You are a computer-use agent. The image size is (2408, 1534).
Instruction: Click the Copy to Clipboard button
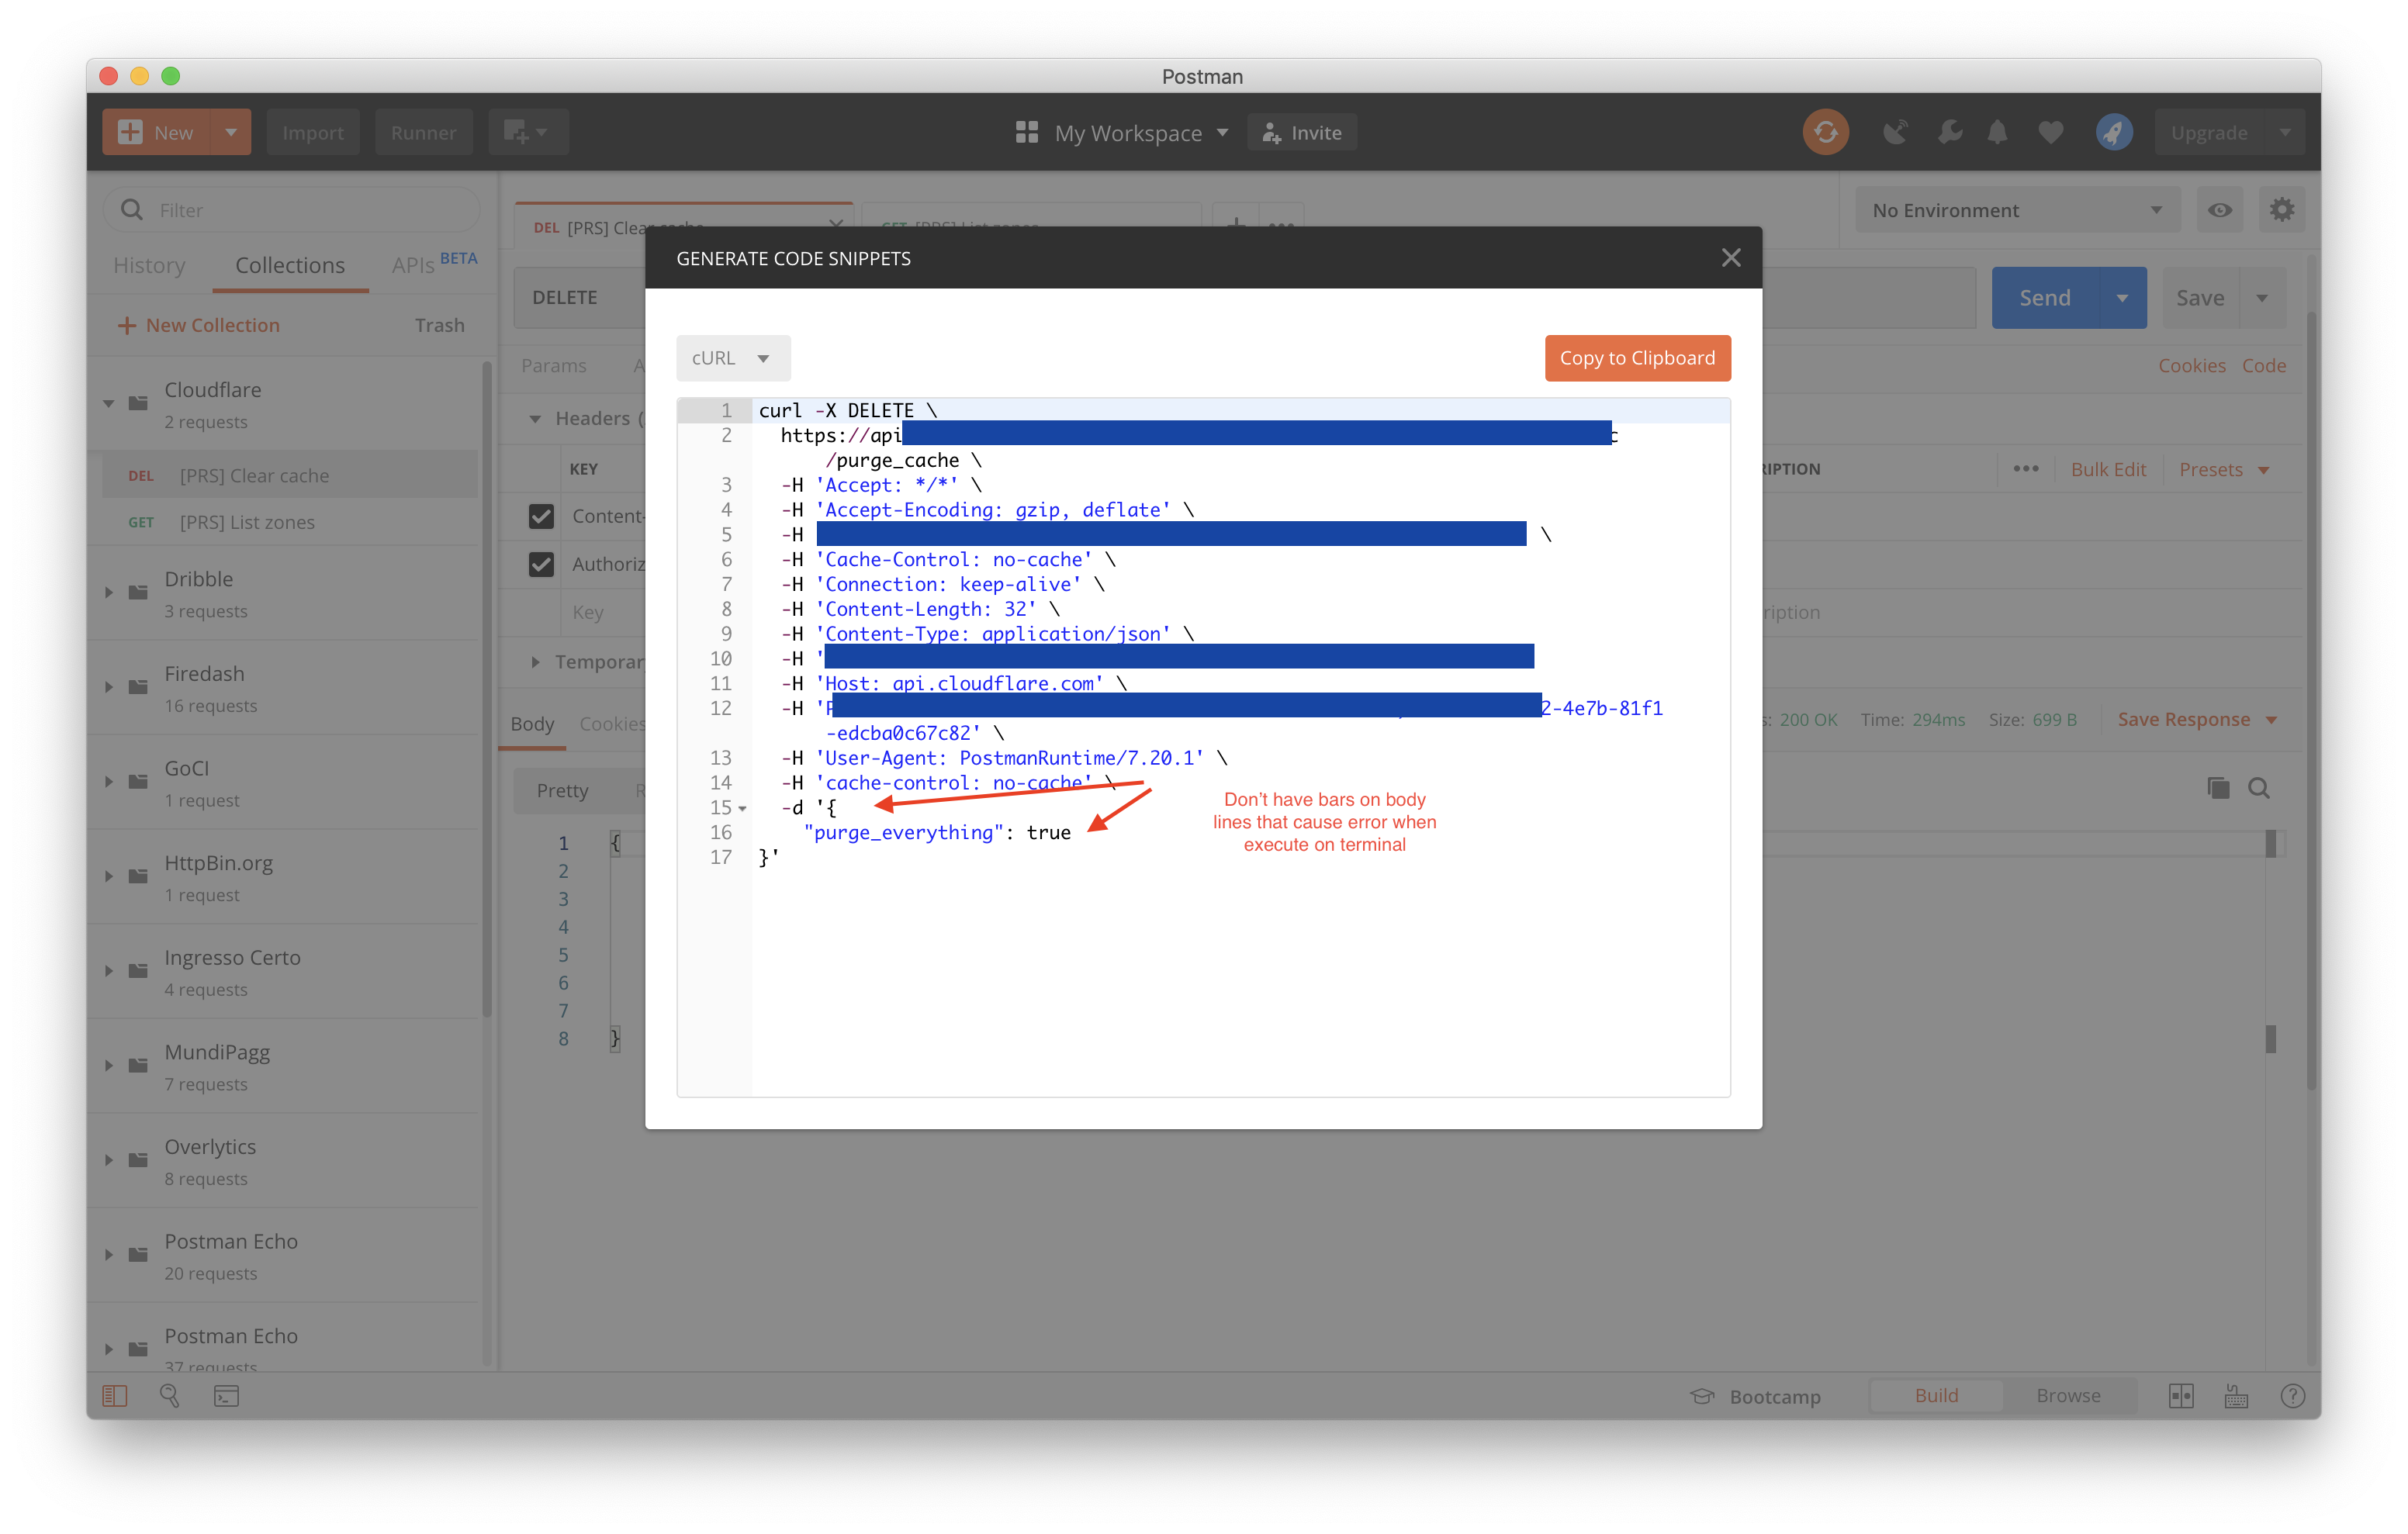pyautogui.click(x=1637, y=357)
